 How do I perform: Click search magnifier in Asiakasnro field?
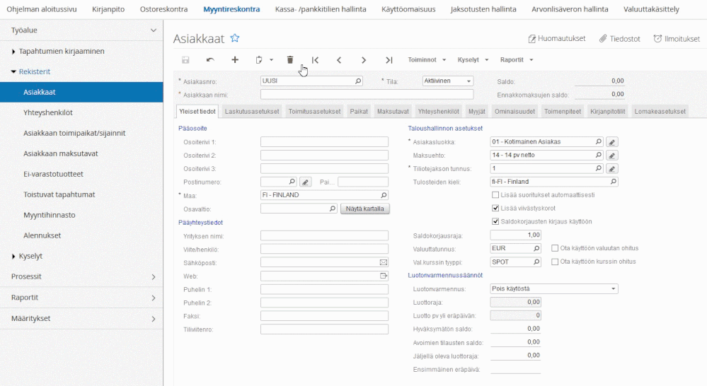point(357,81)
